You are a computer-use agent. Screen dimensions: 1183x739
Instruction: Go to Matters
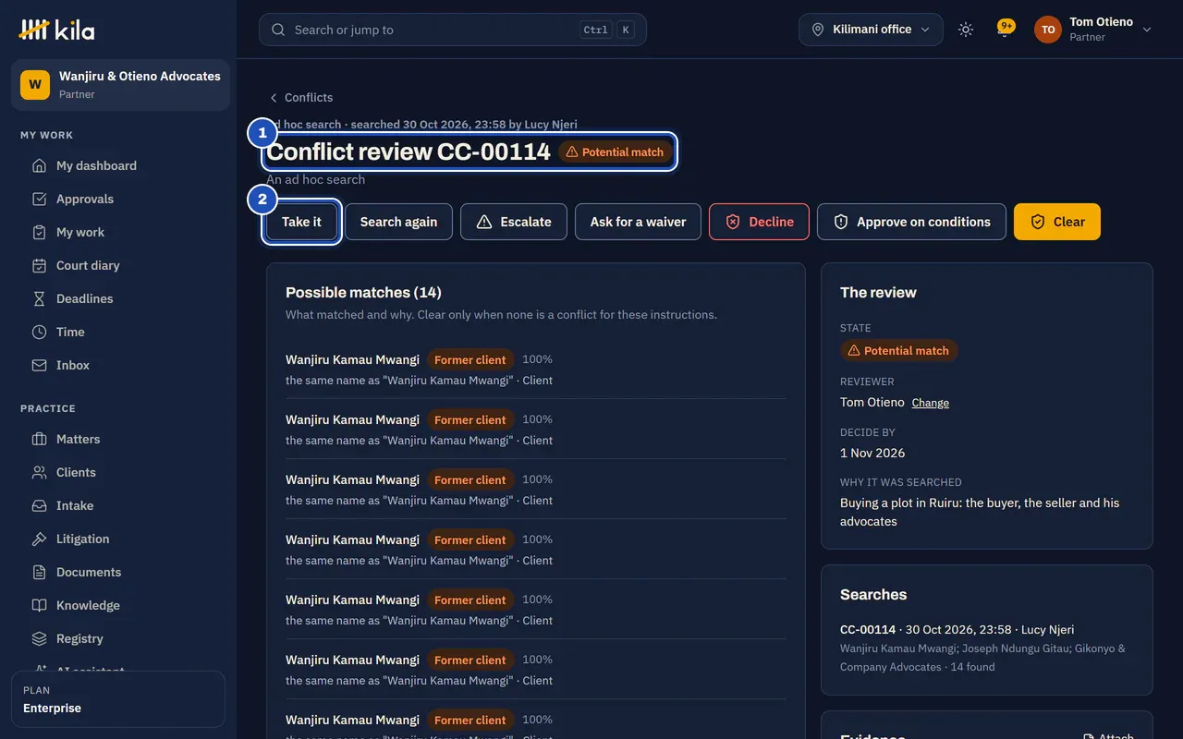point(118,439)
